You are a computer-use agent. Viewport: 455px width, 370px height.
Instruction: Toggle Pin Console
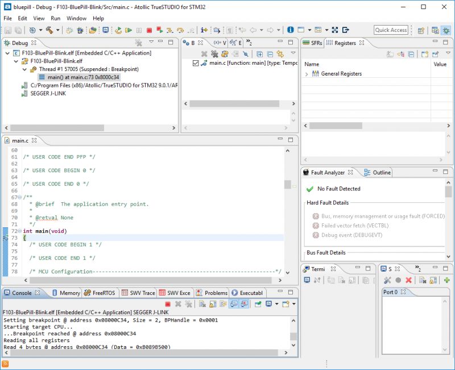258,304
